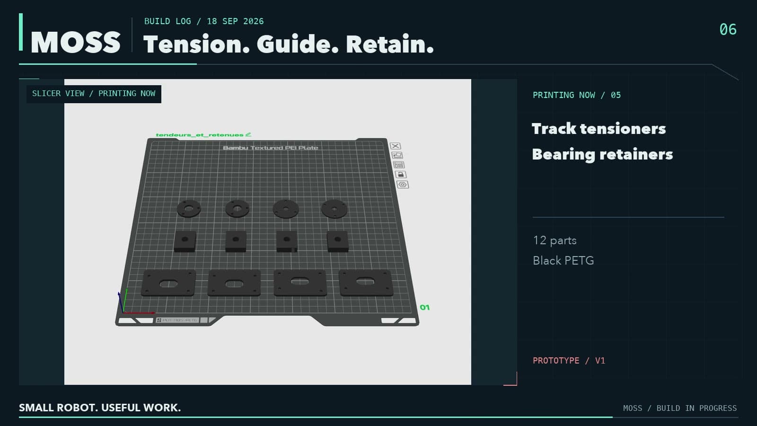Image resolution: width=757 pixels, height=426 pixels.
Task: Click the green plate number '01'
Action: tap(425, 307)
